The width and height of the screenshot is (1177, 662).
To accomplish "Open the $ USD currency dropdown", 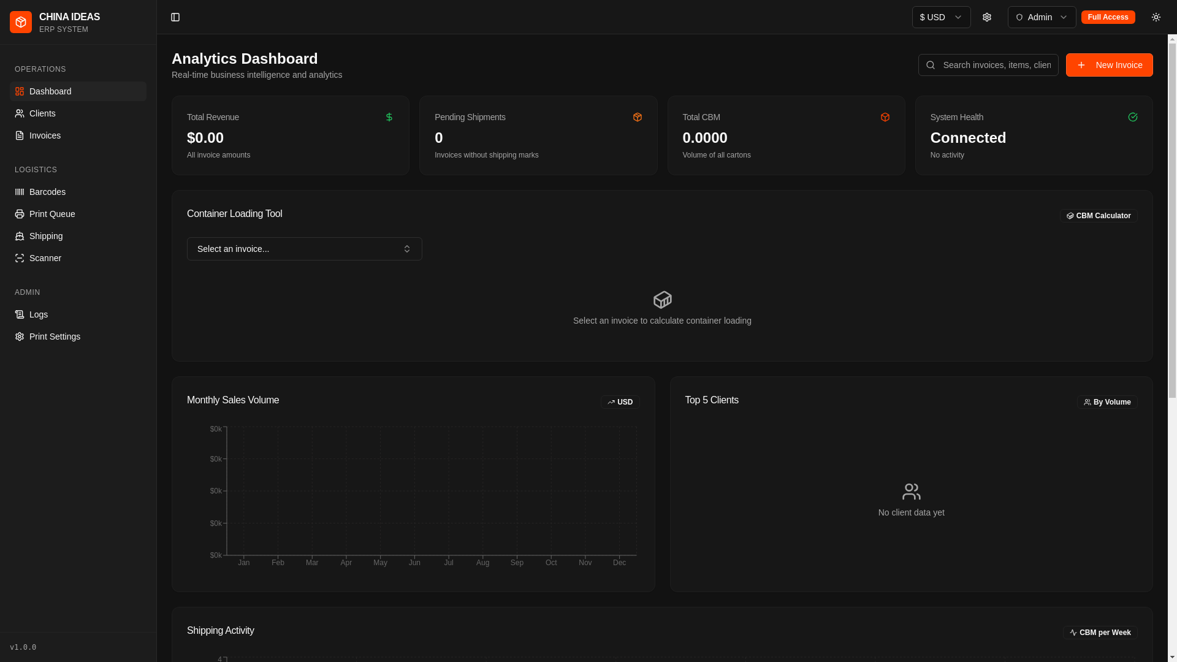I will pyautogui.click(x=942, y=17).
